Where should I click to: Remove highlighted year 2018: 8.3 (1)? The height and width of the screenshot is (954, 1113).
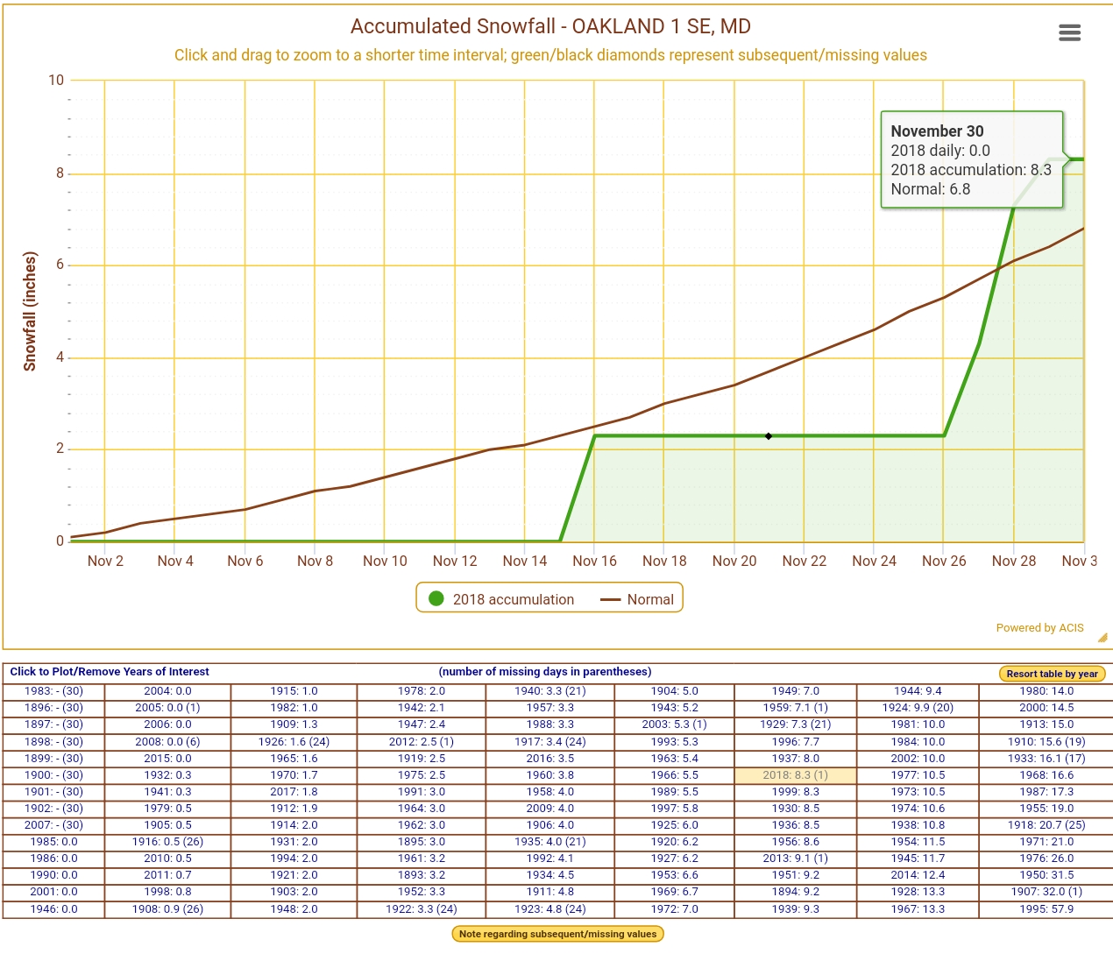click(x=795, y=775)
